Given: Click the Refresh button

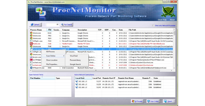Looking at the screenshot, I should 36,25.
